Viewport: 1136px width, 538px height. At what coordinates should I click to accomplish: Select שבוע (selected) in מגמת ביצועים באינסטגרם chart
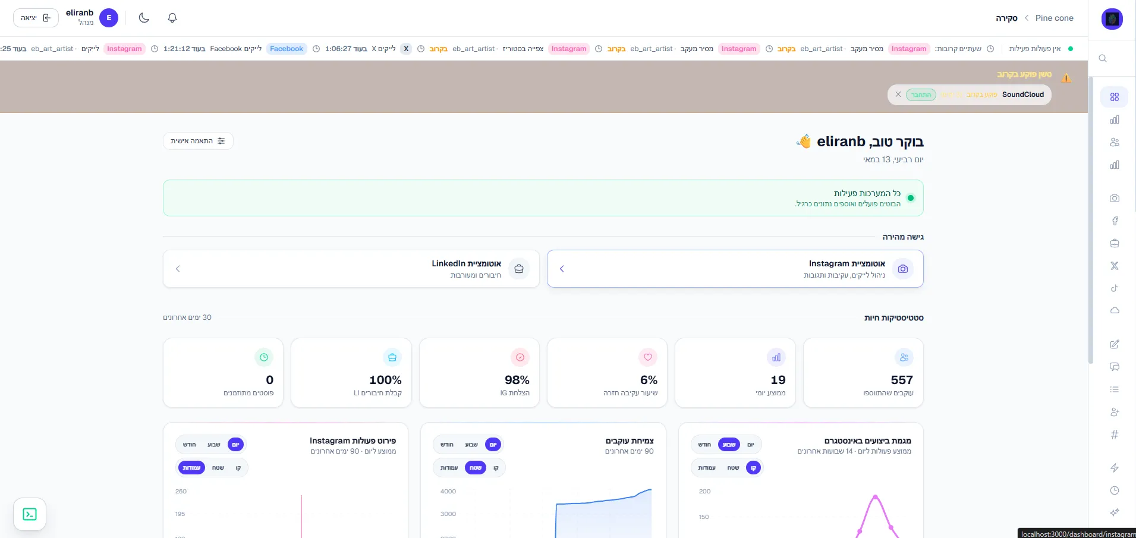pos(729,445)
